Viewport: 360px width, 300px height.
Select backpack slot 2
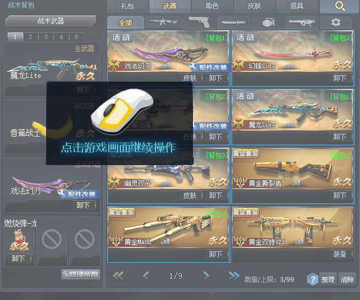point(31,37)
